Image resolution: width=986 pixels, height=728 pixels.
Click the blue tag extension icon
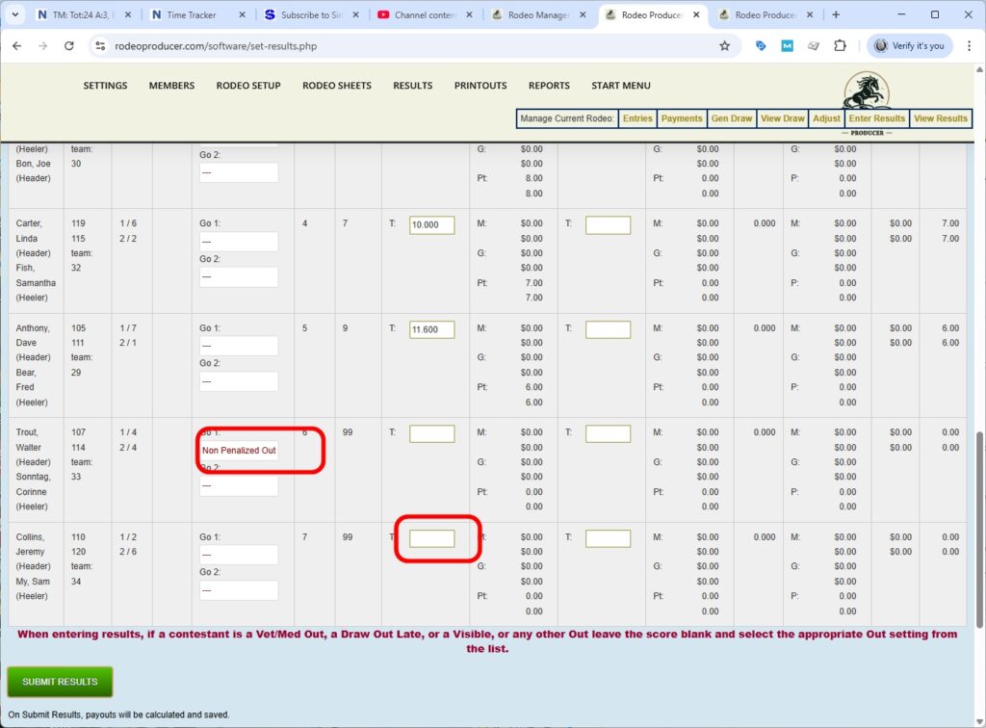(762, 45)
